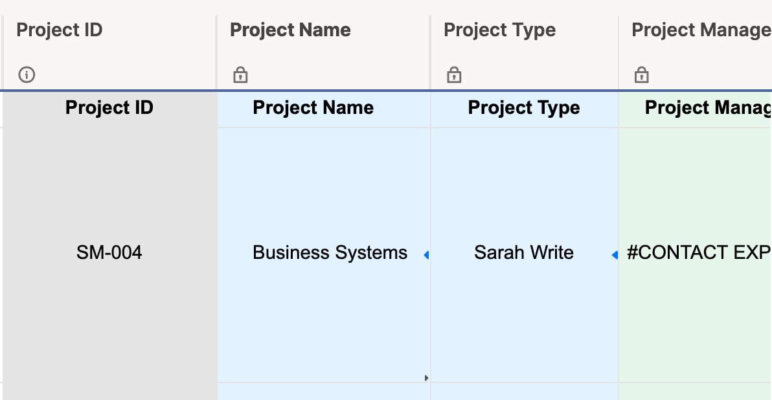This screenshot has width=772, height=400.
Task: Select the Sarah Write cell
Action: coord(524,252)
